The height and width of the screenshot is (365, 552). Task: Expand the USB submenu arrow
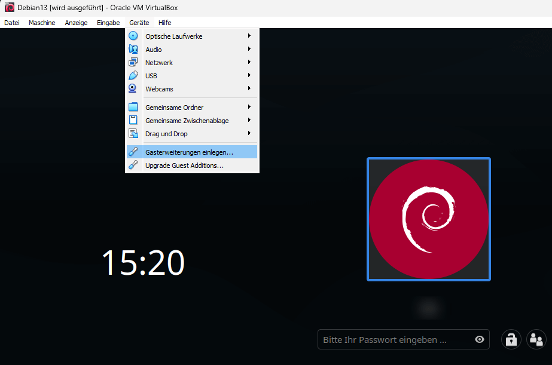point(249,75)
